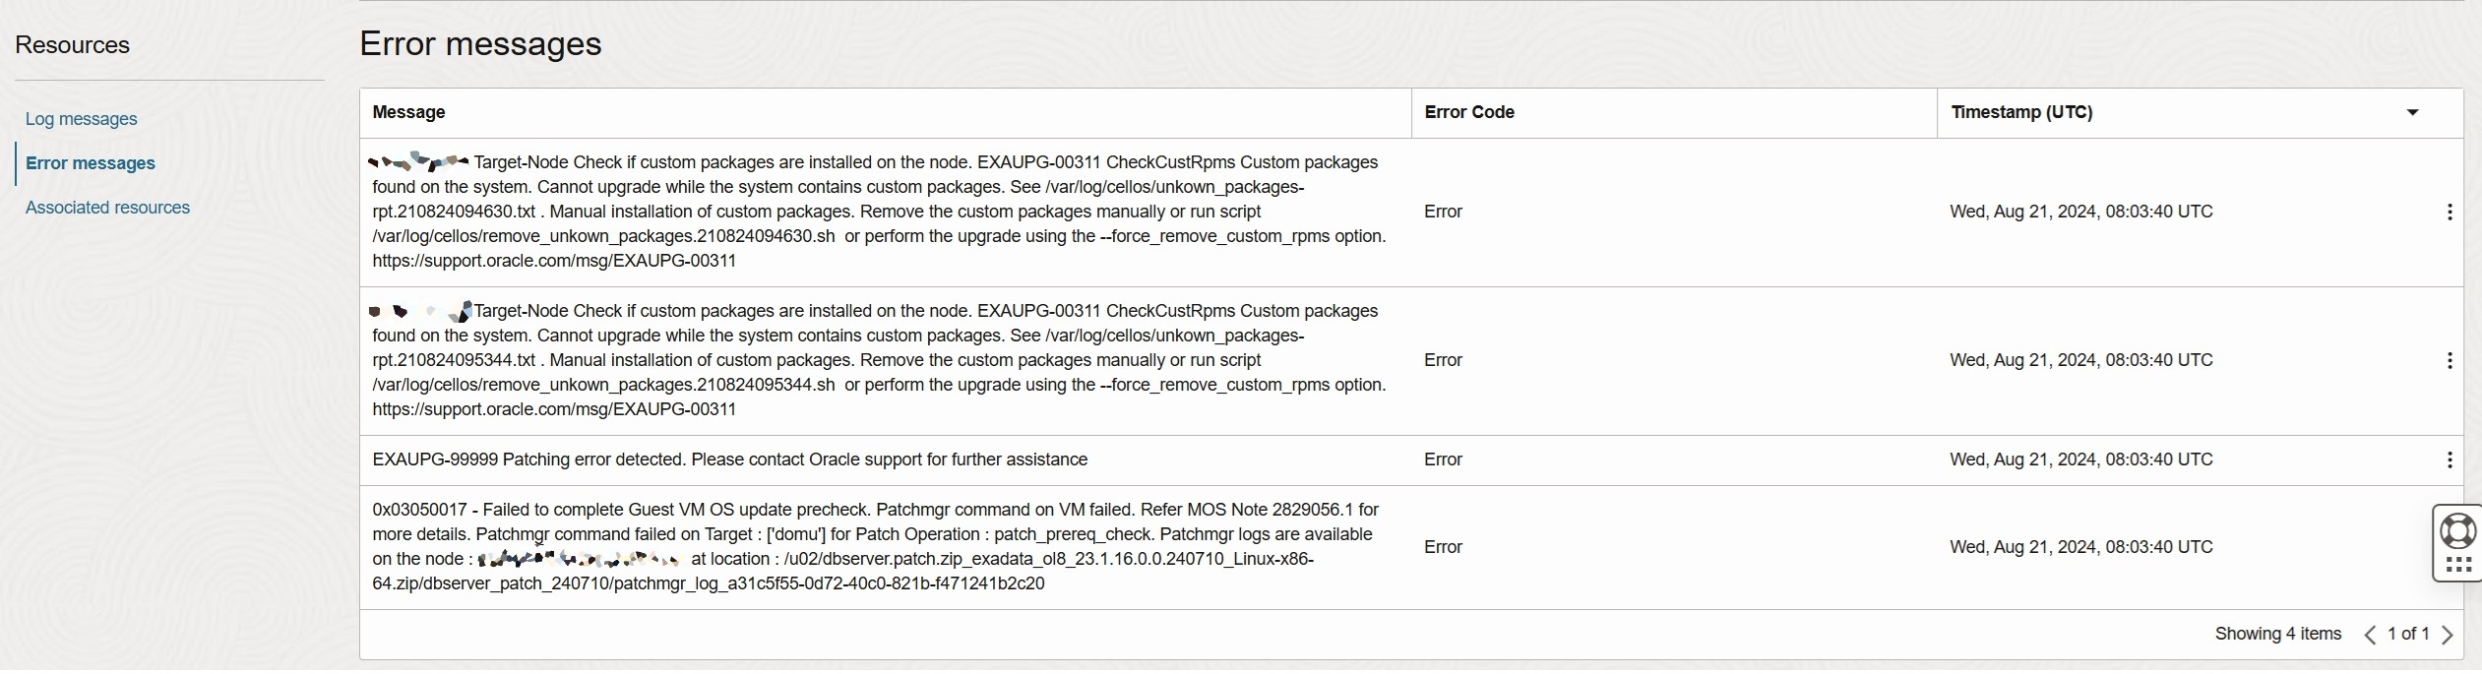Open actions menu for the 210824095344 error row
Screen dimensions: 2482x674
(2449, 360)
